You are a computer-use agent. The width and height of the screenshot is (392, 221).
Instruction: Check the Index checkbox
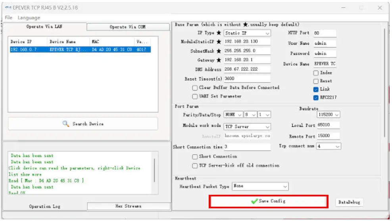(x=316, y=73)
